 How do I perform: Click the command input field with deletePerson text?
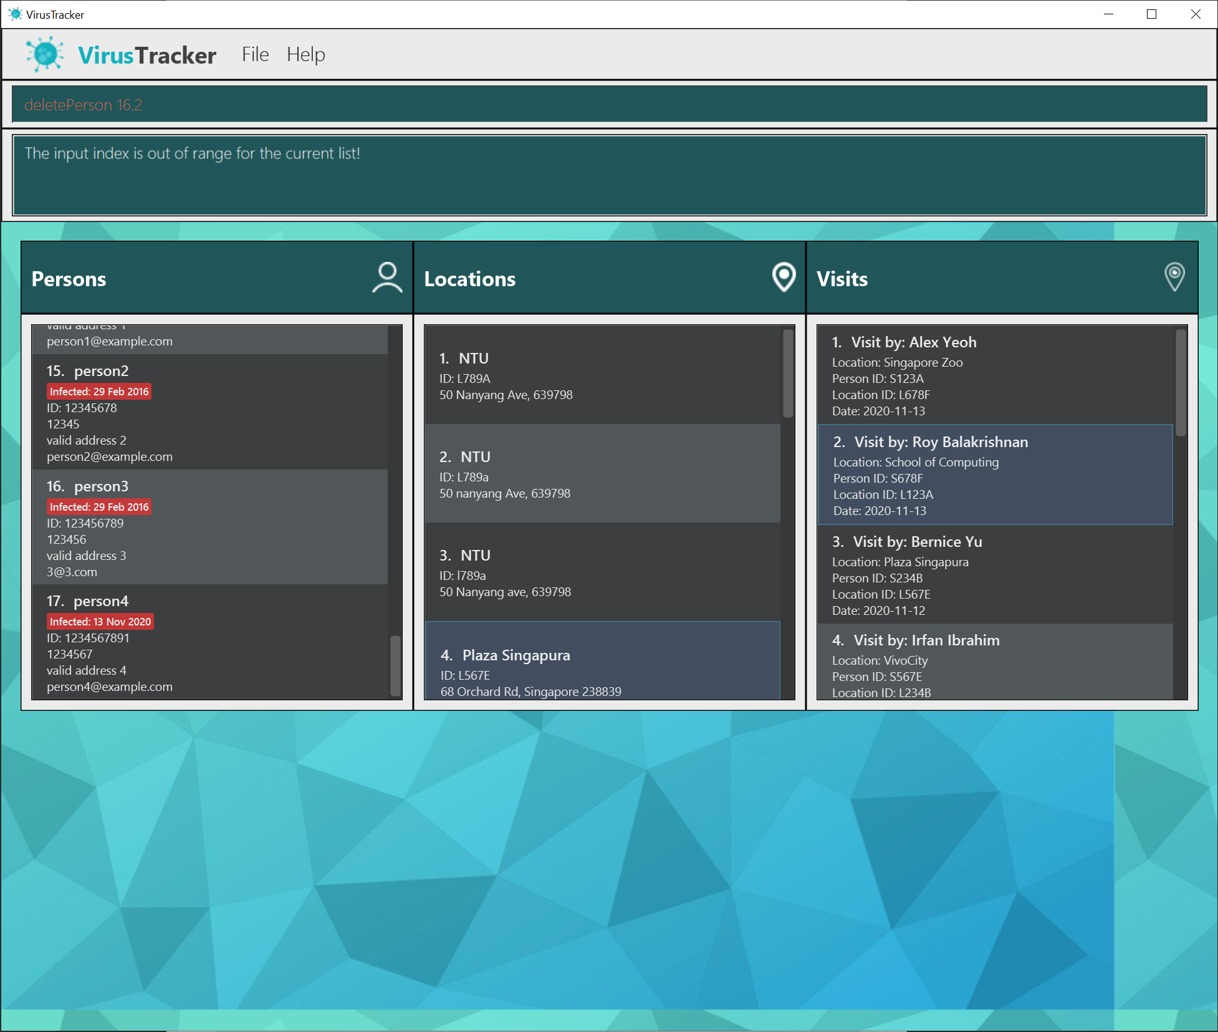pos(608,105)
